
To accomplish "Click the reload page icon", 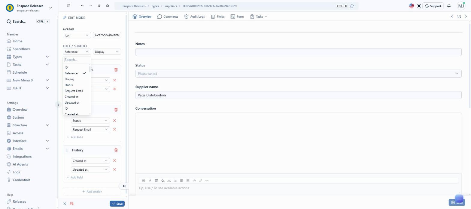I will [99, 6].
